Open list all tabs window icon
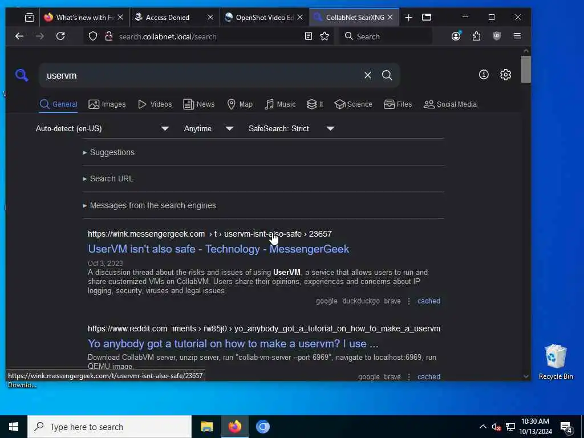 point(427,18)
